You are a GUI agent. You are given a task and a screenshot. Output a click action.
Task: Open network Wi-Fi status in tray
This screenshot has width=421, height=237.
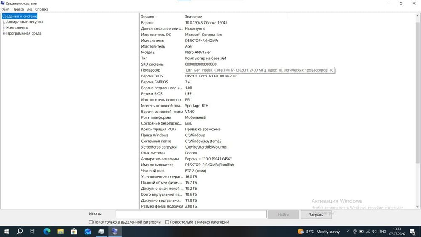coord(368,232)
